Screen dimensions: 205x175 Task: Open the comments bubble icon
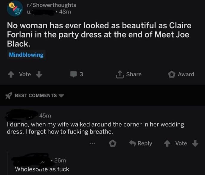pos(73,75)
